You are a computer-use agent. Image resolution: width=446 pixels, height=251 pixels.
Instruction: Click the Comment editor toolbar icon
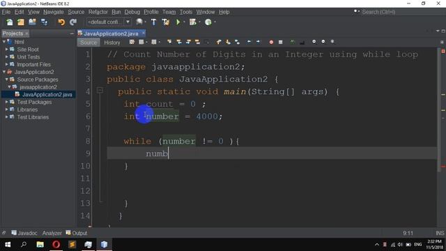[293, 42]
